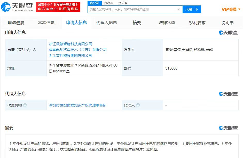Open 威睿电动汽车技术（宁波）有限公司 link
Image resolution: width=243 pixels, height=158 pixels.
coord(78,50)
